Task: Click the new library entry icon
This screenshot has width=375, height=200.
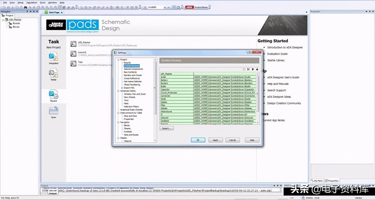Action: coord(244,69)
